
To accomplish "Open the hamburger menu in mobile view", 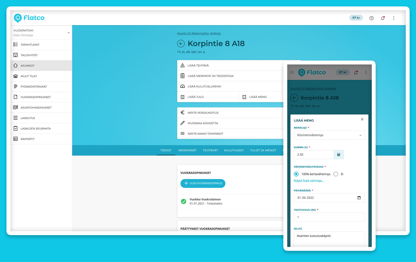I will 292,72.
